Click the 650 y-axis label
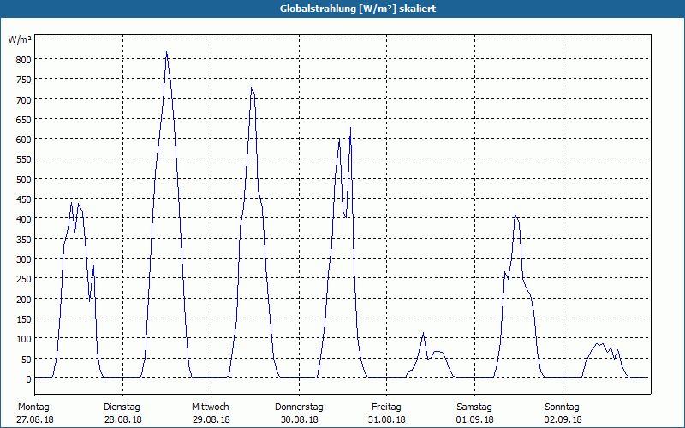 pyautogui.click(x=24, y=120)
